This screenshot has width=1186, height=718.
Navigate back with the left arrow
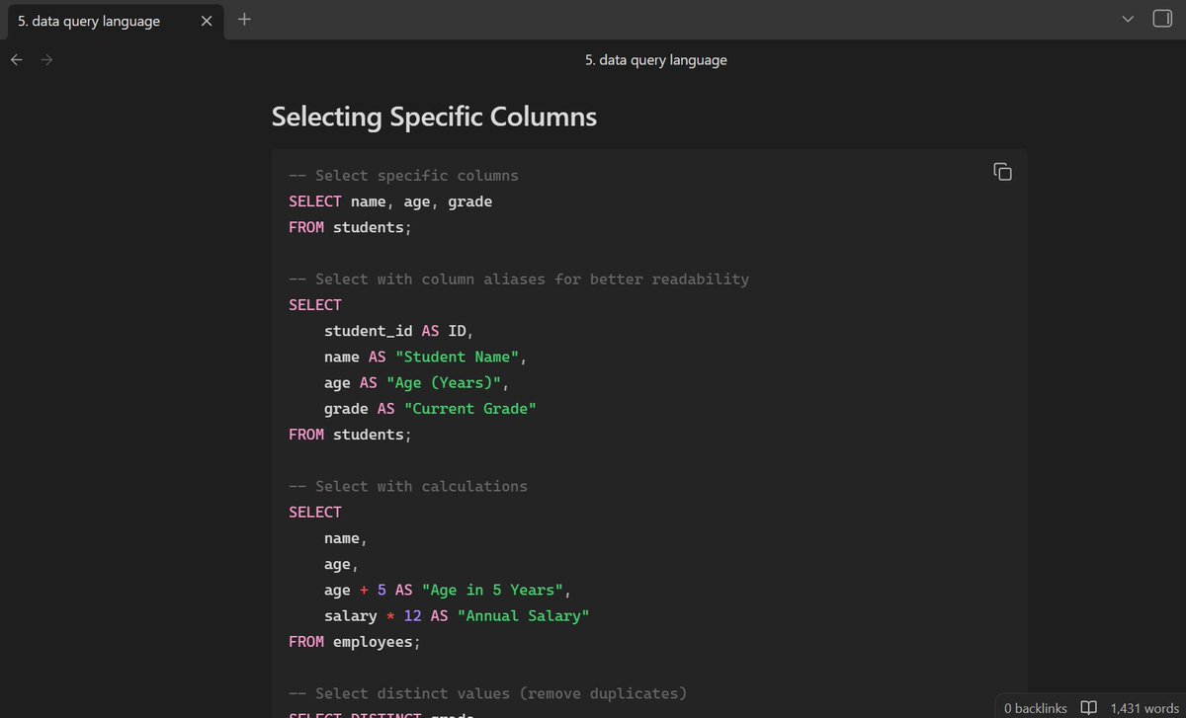16,60
